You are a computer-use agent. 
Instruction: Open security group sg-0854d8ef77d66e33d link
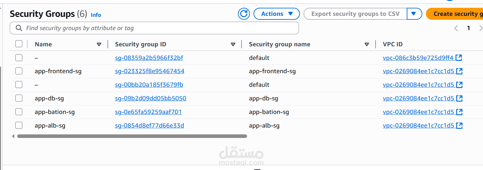point(149,125)
